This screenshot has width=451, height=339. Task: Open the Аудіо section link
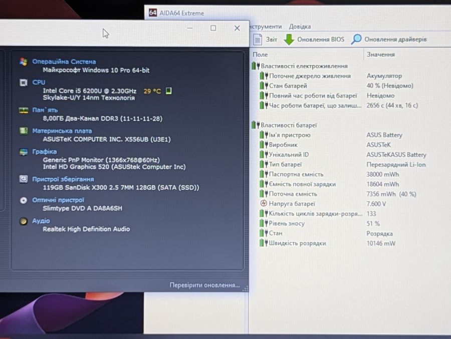click(x=41, y=221)
